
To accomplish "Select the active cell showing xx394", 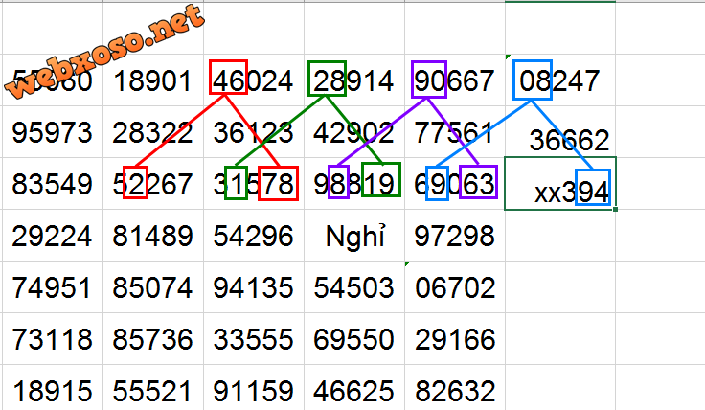I will point(560,183).
